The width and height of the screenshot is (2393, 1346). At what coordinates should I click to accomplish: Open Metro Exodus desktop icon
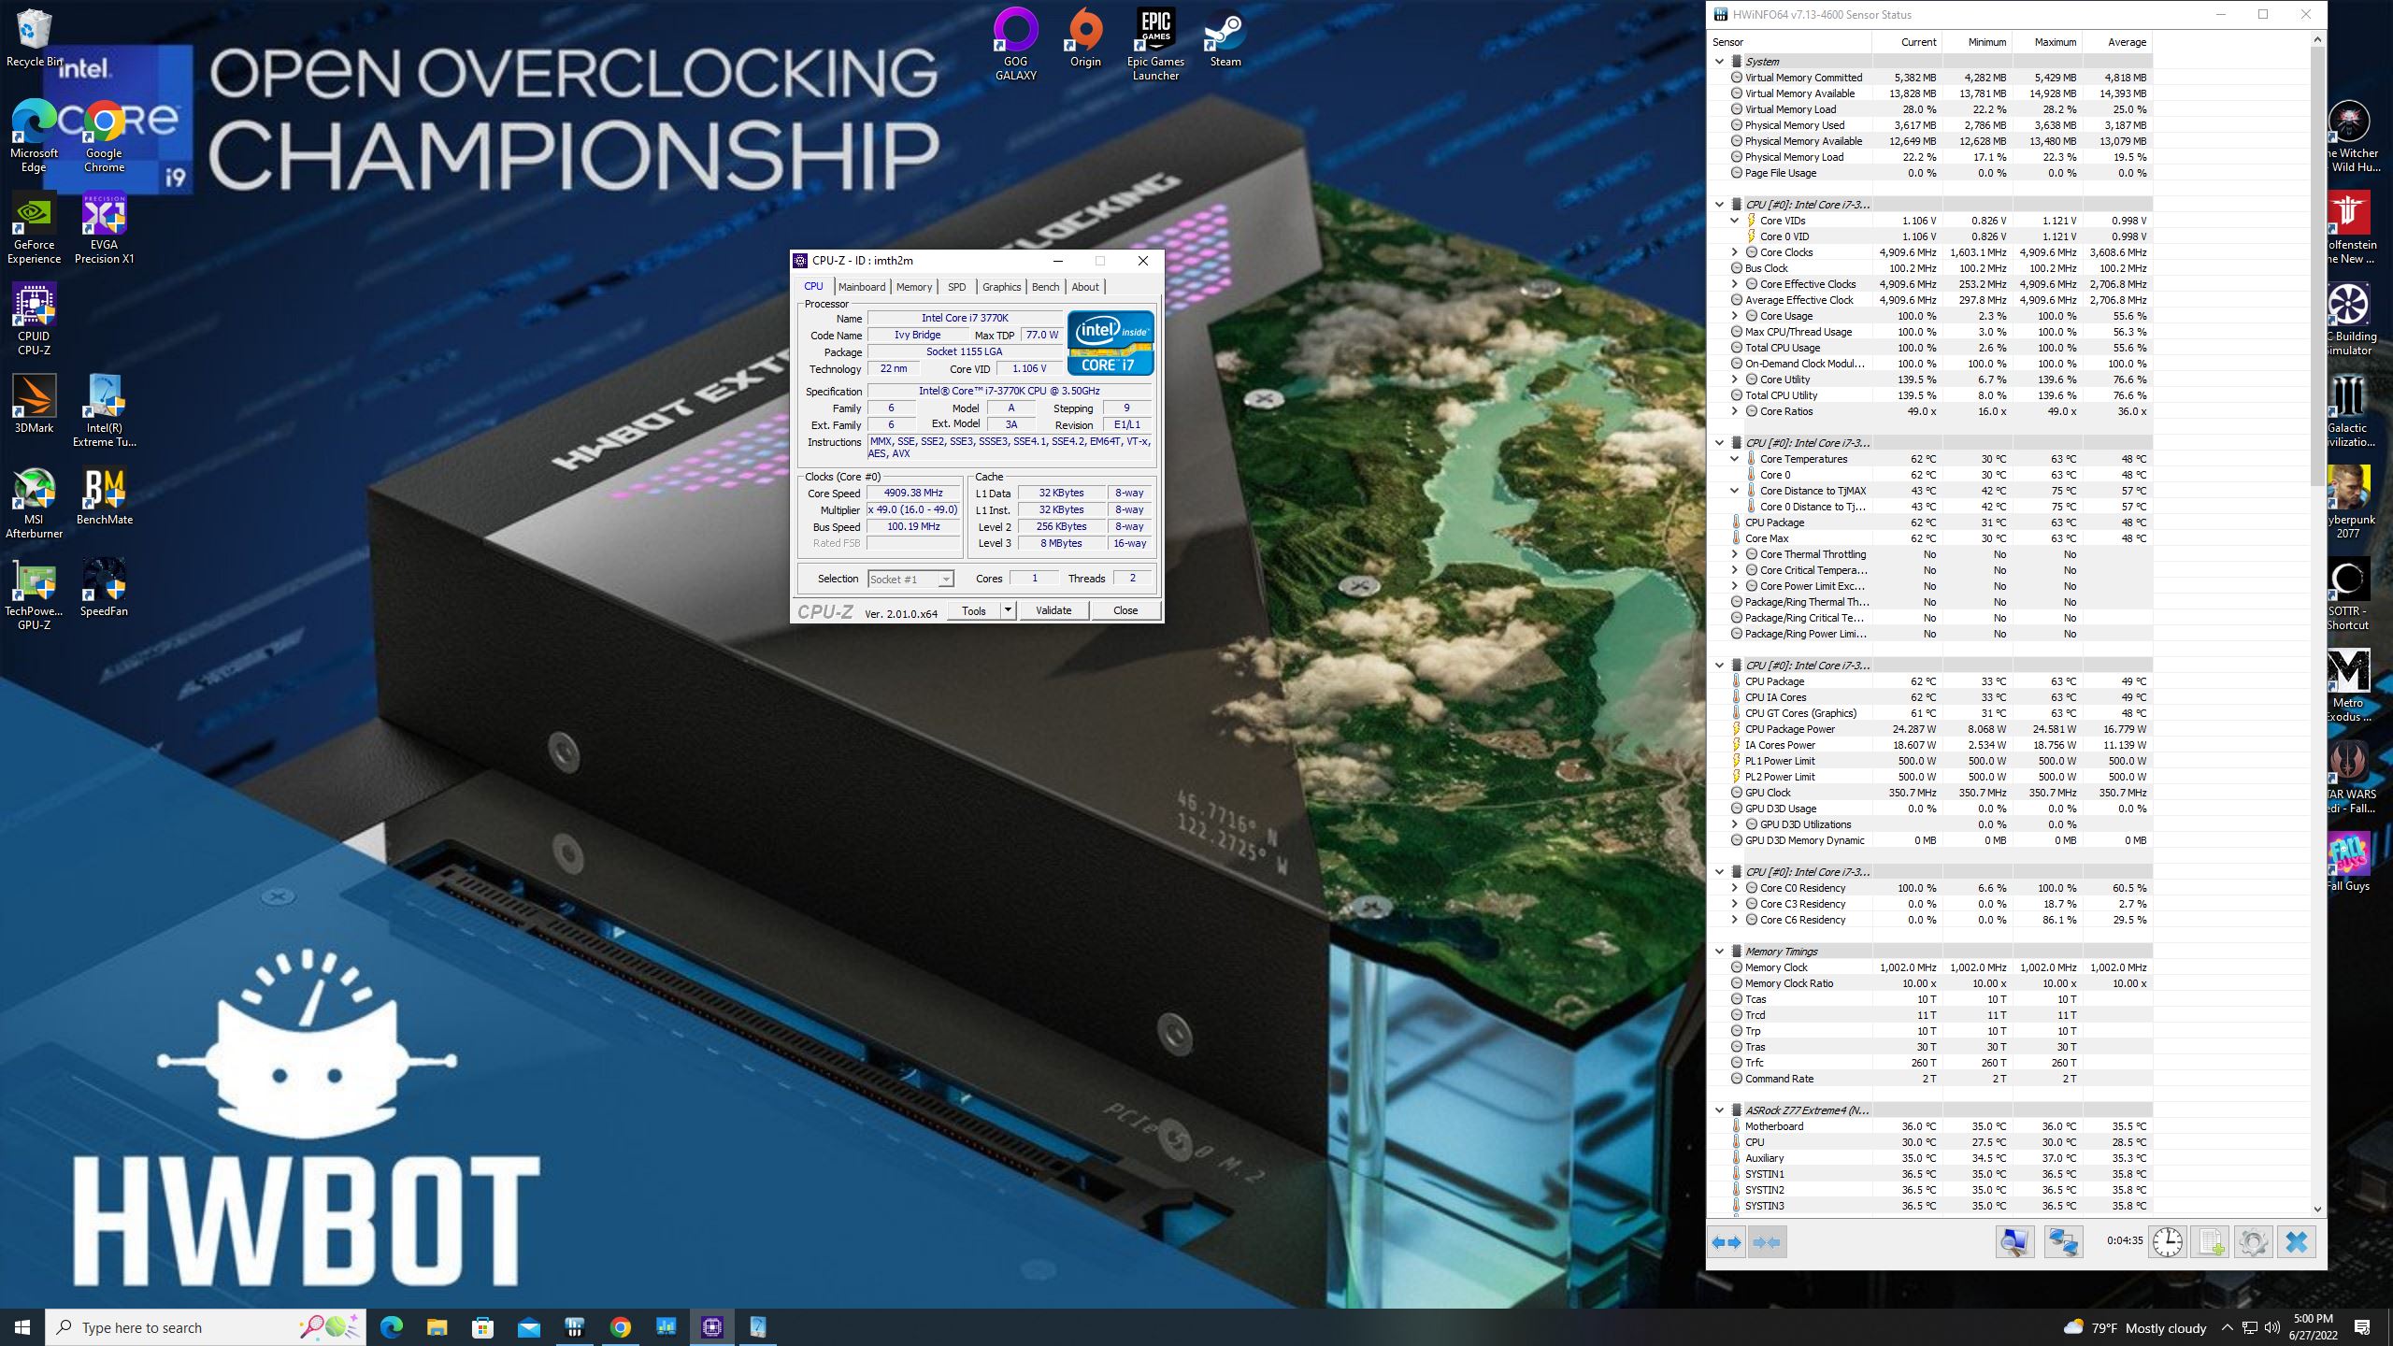(x=2347, y=685)
